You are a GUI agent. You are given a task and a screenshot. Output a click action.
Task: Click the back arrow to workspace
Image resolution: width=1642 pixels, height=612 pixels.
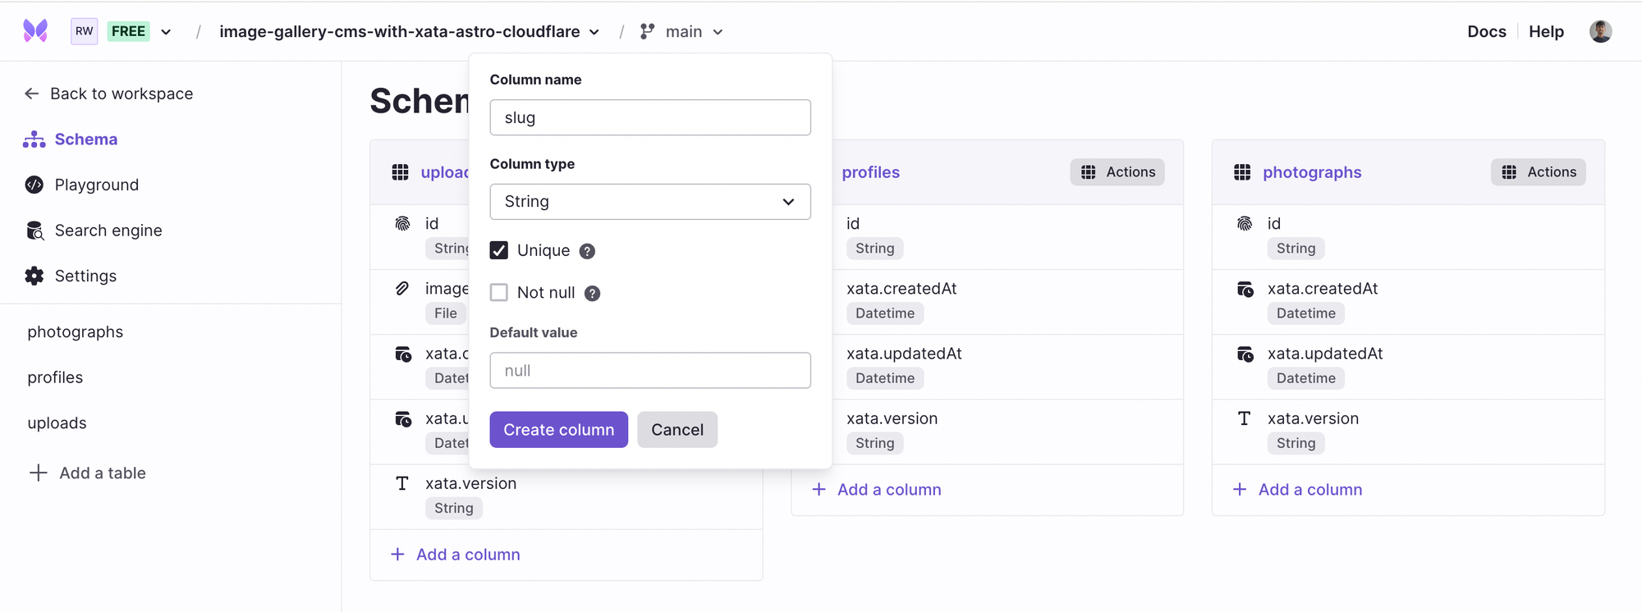tap(32, 94)
